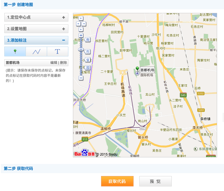
Task: Click the S201 road shield
Action: point(201,110)
